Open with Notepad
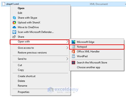The image size is (126, 97). click(x=97, y=47)
